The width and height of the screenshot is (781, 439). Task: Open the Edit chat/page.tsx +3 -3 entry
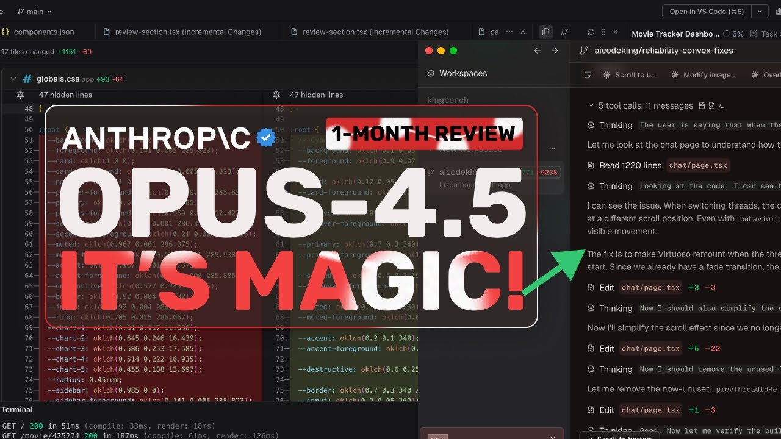click(x=652, y=287)
